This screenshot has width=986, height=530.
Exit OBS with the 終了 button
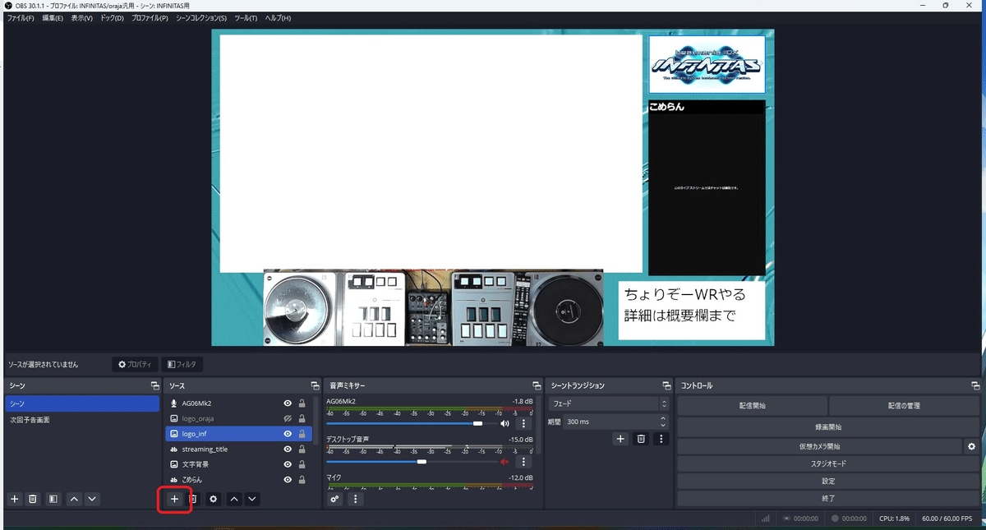828,498
